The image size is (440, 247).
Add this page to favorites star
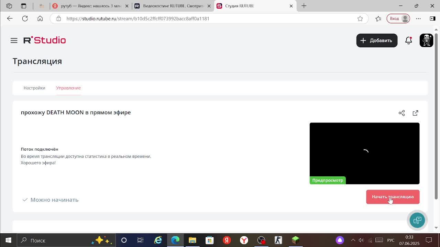coord(360,19)
